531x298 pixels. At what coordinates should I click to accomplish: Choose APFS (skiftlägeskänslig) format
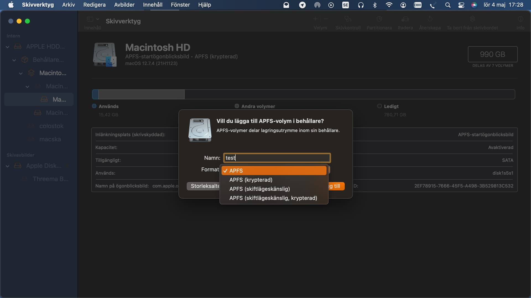[x=274, y=189]
